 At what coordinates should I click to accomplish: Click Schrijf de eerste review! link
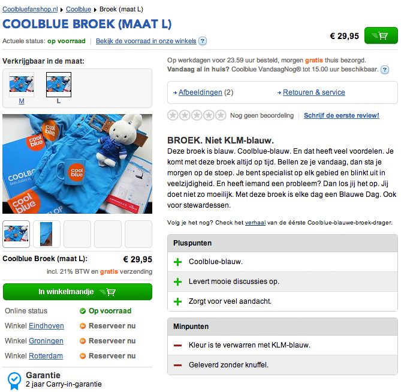coord(341,115)
